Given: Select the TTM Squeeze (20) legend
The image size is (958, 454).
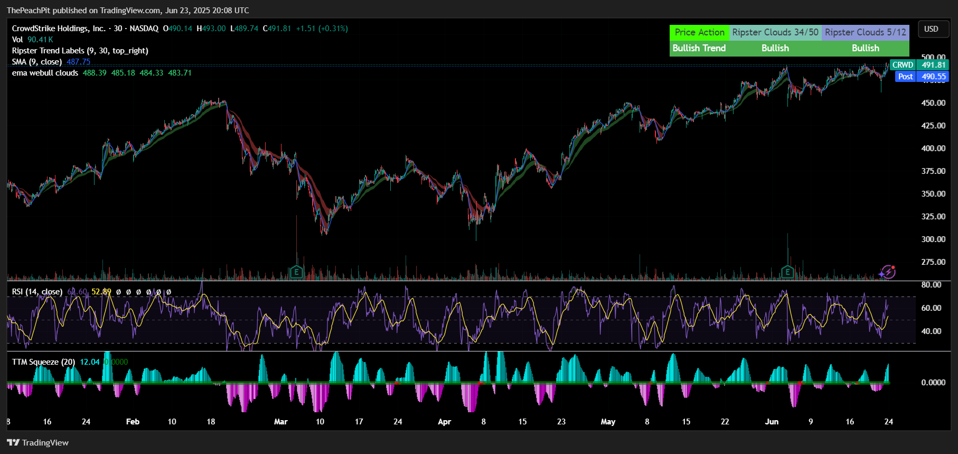Looking at the screenshot, I should pos(43,362).
